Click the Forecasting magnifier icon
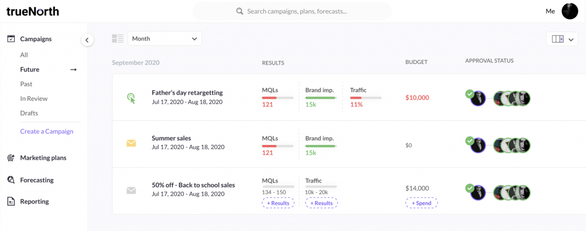The height and width of the screenshot is (231, 586). pyautogui.click(x=11, y=180)
